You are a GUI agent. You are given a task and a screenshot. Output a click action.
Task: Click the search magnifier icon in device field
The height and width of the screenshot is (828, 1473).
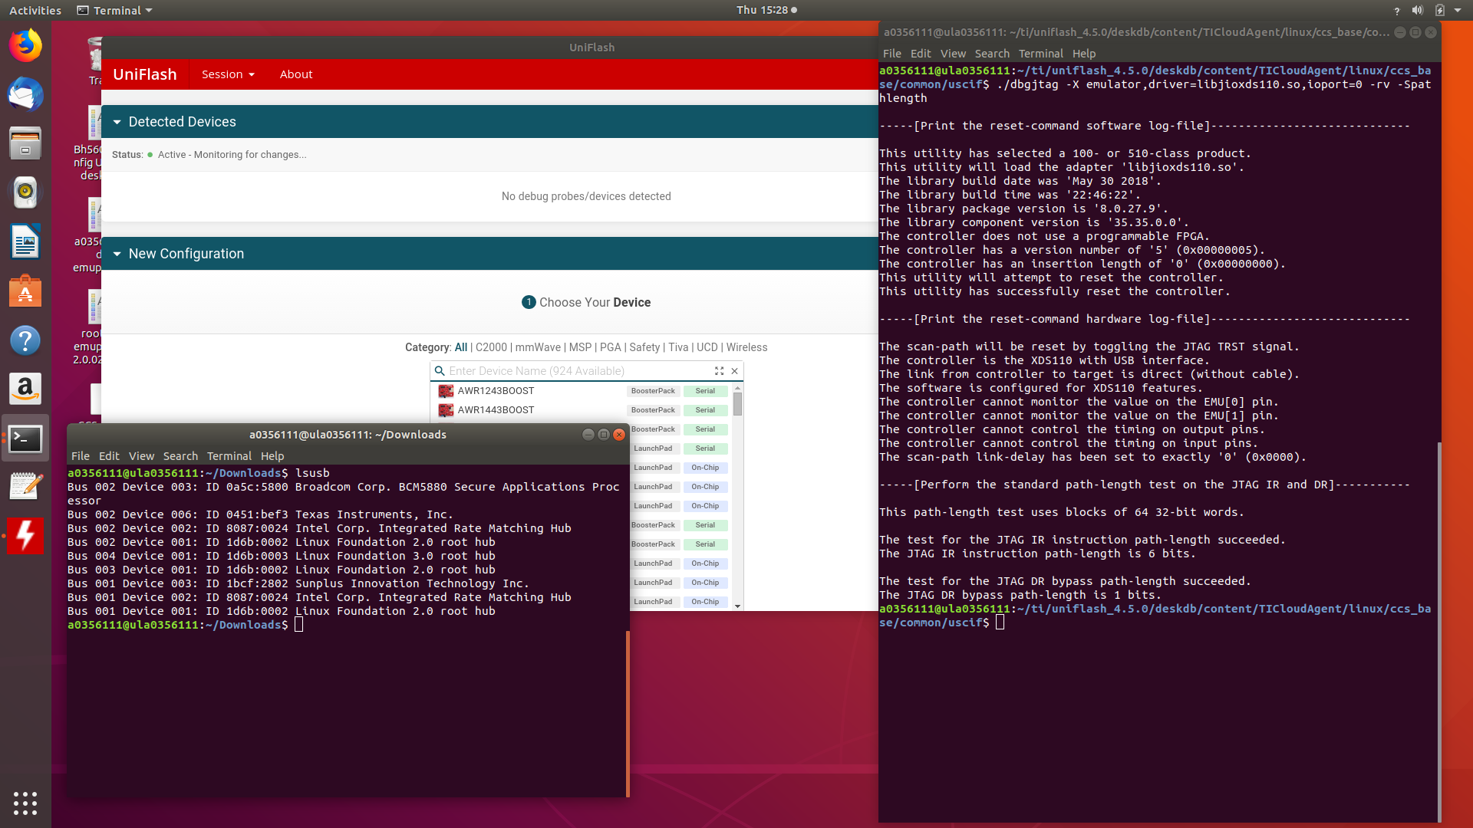(440, 371)
